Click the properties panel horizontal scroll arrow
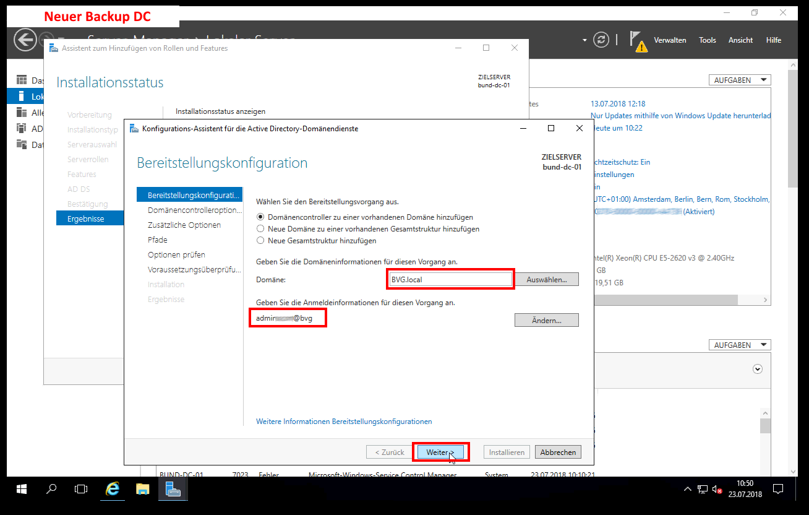The image size is (809, 515). tap(766, 300)
